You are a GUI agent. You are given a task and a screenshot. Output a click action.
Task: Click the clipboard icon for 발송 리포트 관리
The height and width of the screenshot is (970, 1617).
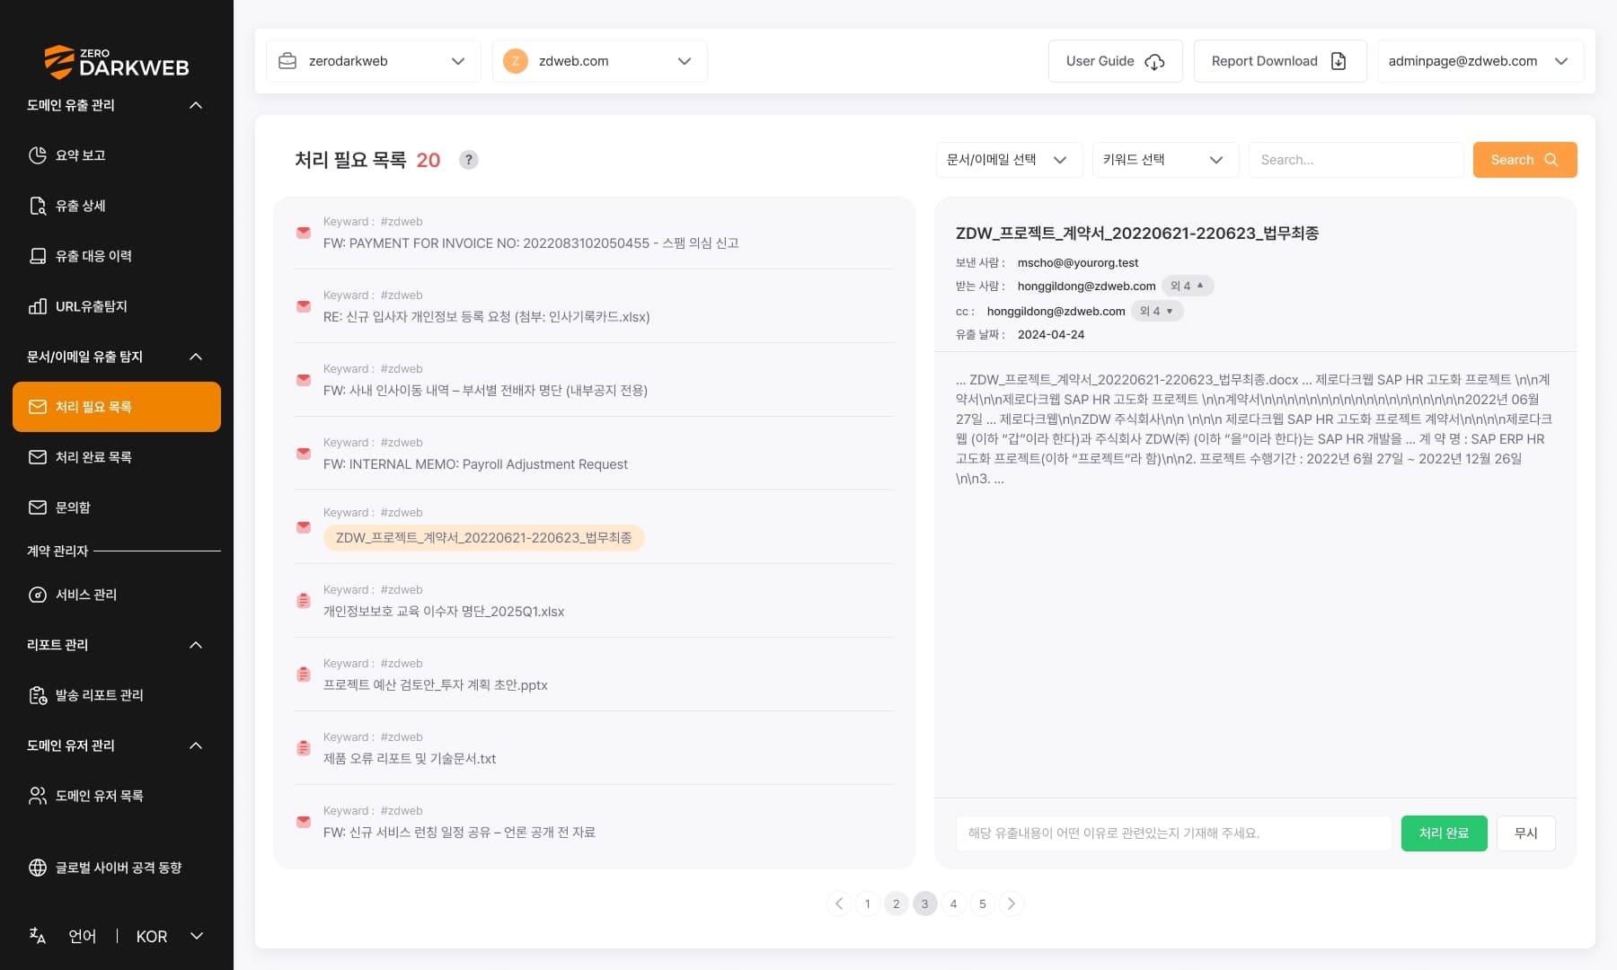pyautogui.click(x=38, y=695)
